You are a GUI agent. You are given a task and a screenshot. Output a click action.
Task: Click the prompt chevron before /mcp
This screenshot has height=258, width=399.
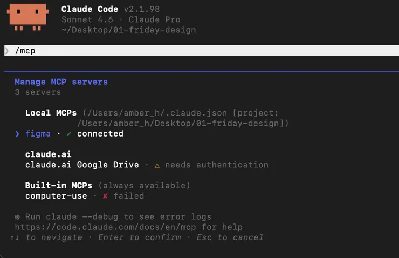(x=7, y=51)
